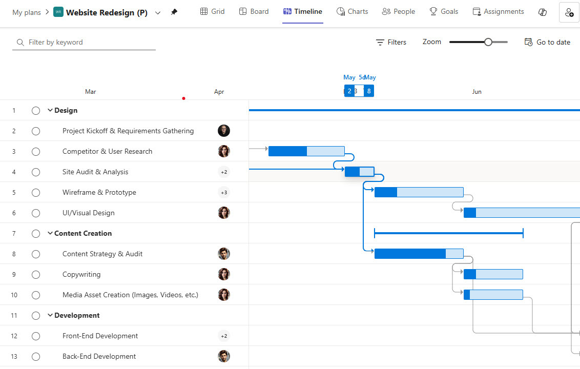Open plan title dropdown arrow
The width and height of the screenshot is (580, 369).
(158, 13)
